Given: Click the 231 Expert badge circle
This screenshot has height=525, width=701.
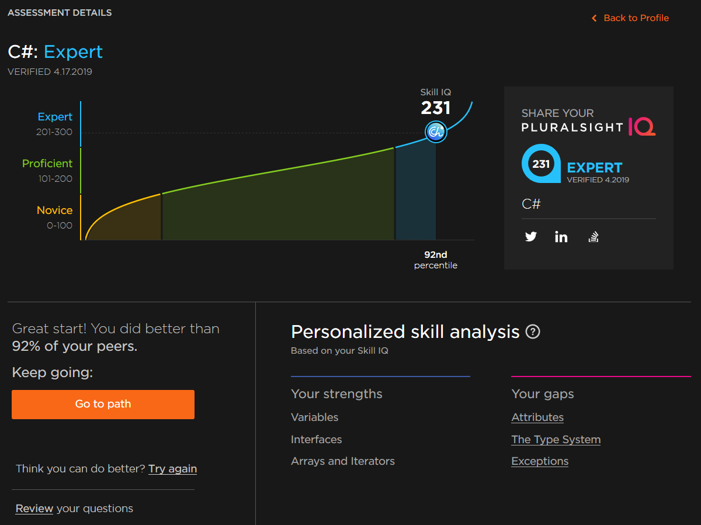Looking at the screenshot, I should [541, 164].
